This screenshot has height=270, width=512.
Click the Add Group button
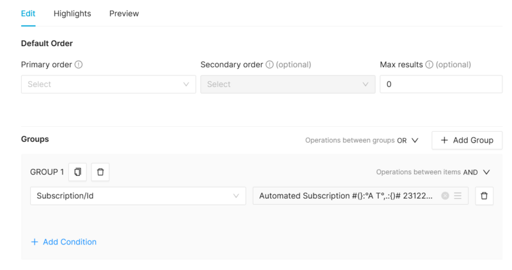coord(467,140)
